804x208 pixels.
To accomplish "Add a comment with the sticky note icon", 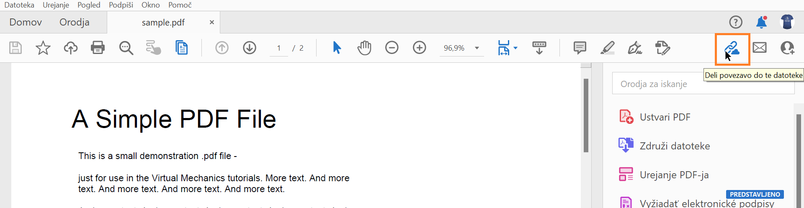I will [x=580, y=48].
